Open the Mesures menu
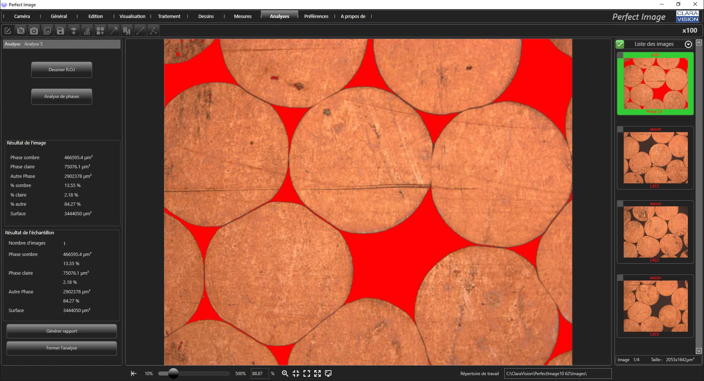Viewport: 704px width, 381px height. [x=243, y=16]
